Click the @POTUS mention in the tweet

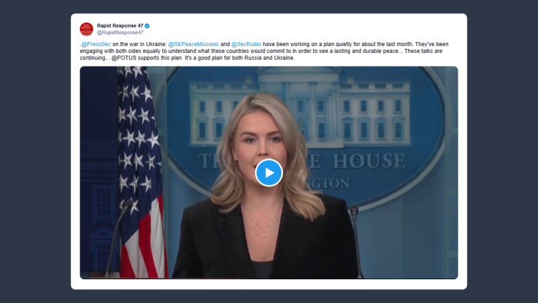click(x=124, y=58)
